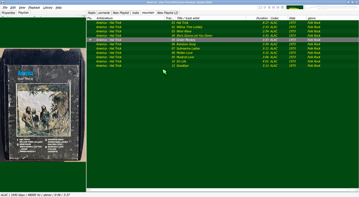359x197 pixels.
Task: Select track She's Gonna Let You Down
Action: (x=222, y=36)
